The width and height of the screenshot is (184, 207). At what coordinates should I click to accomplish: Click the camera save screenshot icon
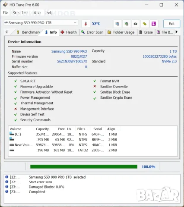(135, 24)
